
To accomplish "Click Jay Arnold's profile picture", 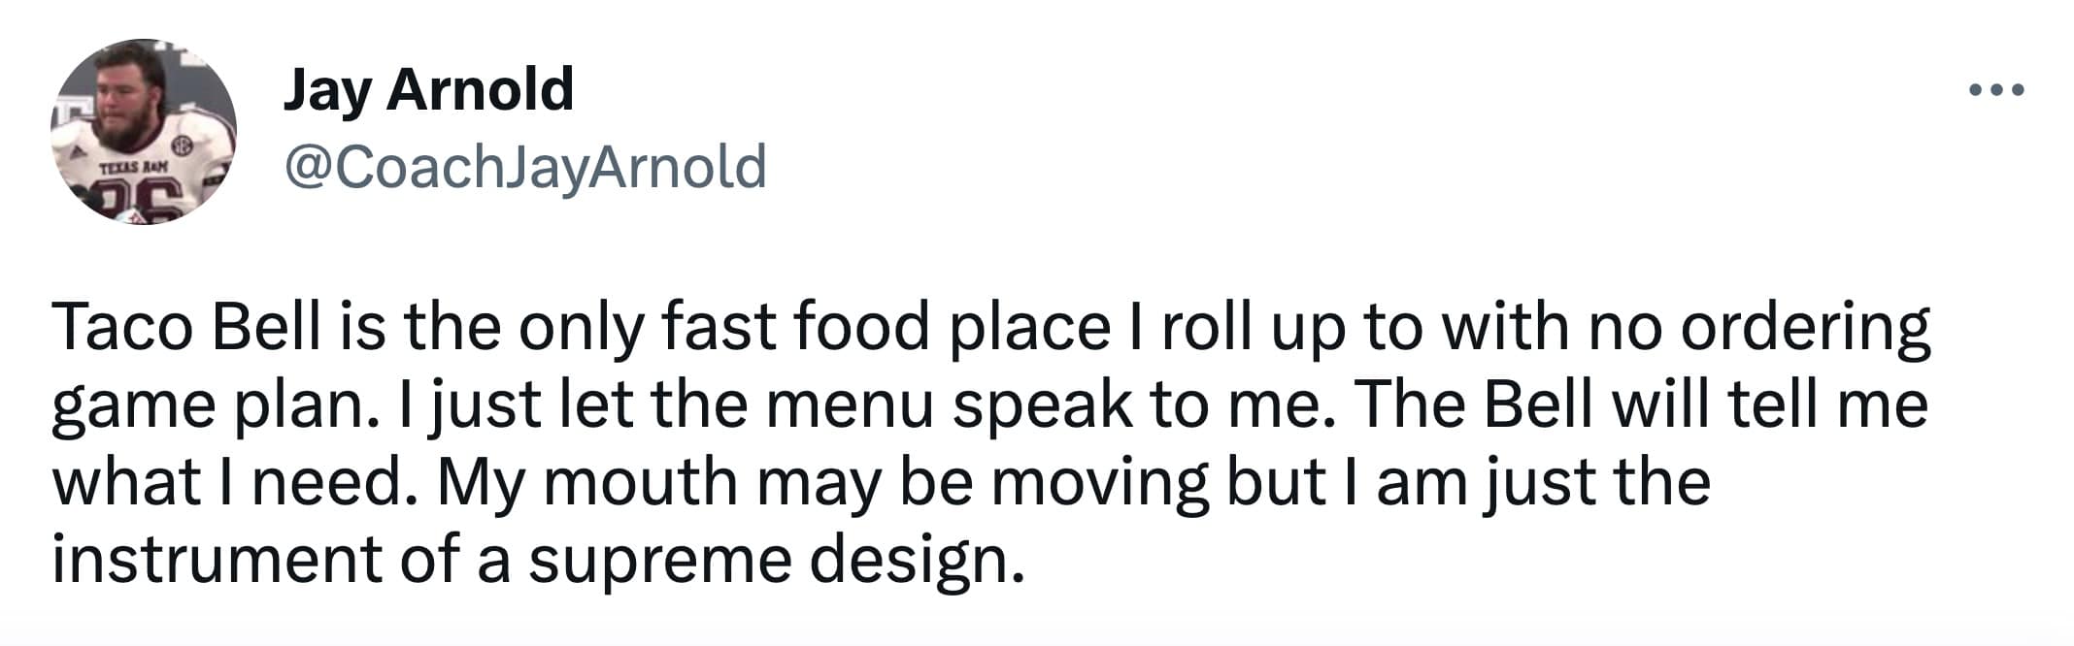I will pos(144,132).
